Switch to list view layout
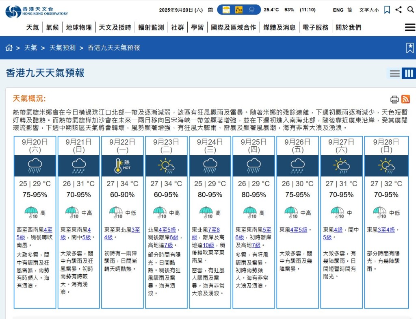 pyautogui.click(x=395, y=73)
